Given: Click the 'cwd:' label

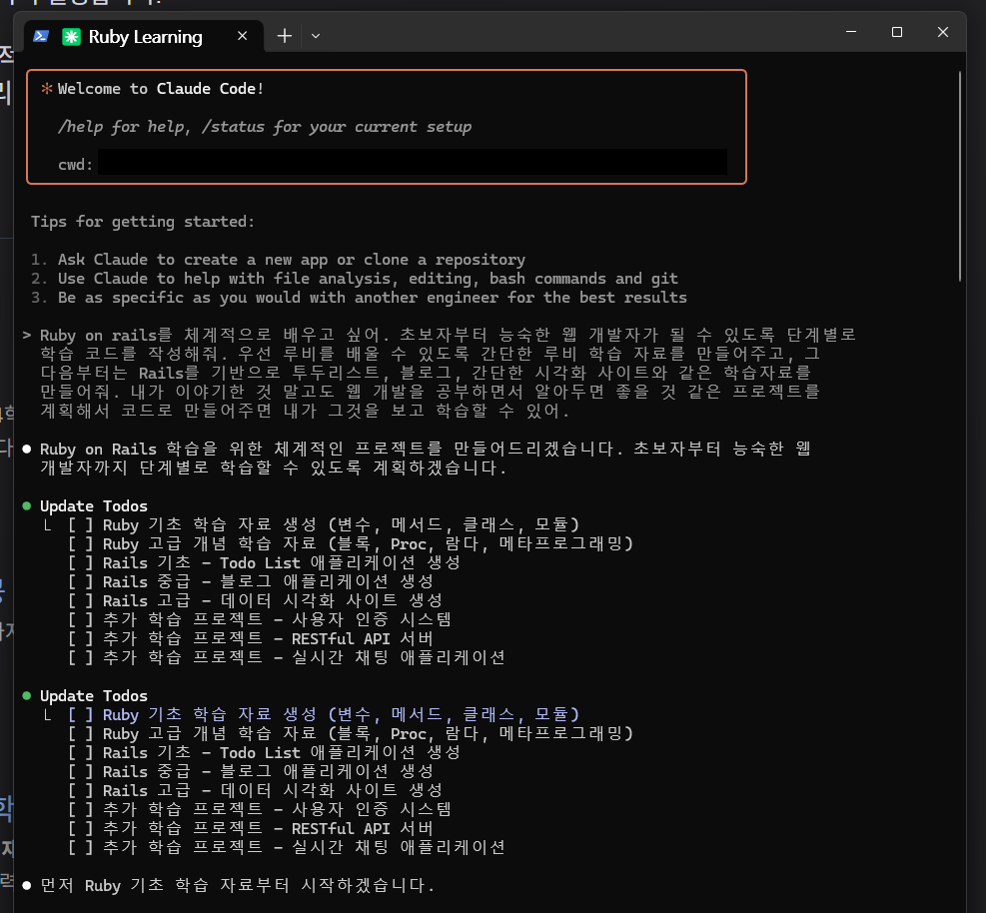Looking at the screenshot, I should pos(75,165).
